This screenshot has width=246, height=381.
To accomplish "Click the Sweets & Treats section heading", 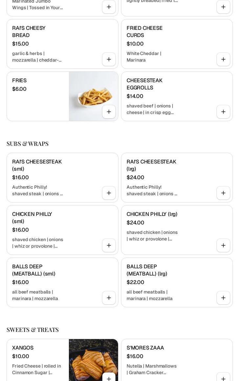I will click(x=32, y=330).
